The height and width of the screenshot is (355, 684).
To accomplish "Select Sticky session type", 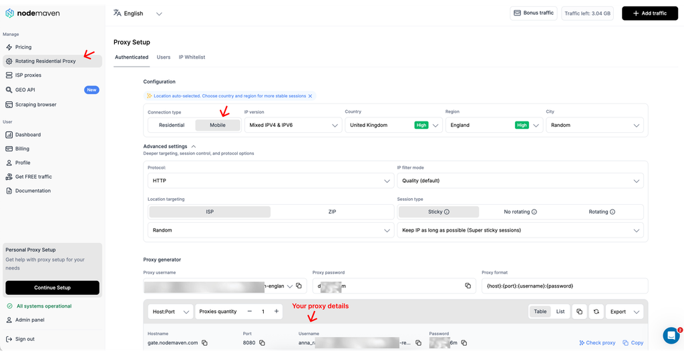I will coord(439,212).
